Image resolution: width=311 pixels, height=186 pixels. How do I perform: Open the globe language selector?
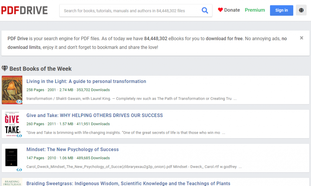[301, 10]
